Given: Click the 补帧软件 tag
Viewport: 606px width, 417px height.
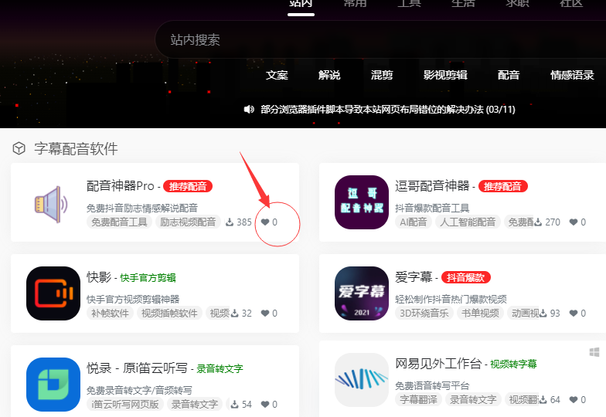Looking at the screenshot, I should [x=110, y=314].
